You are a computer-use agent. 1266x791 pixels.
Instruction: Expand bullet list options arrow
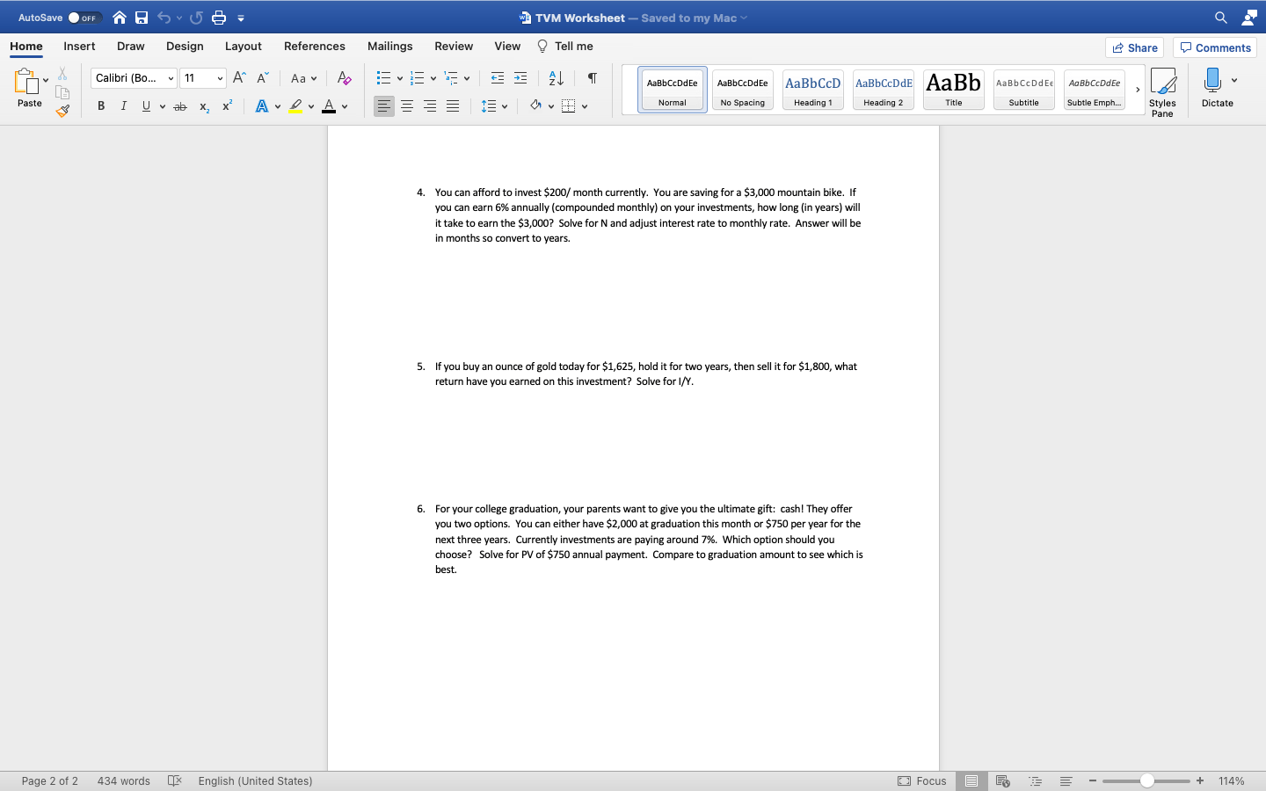400,78
